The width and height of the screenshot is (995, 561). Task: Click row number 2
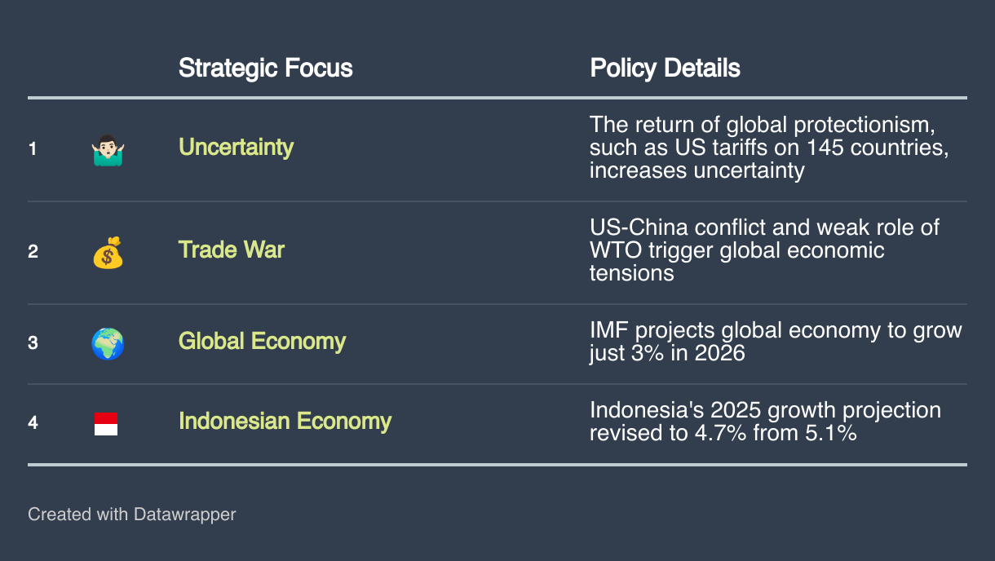pos(33,251)
